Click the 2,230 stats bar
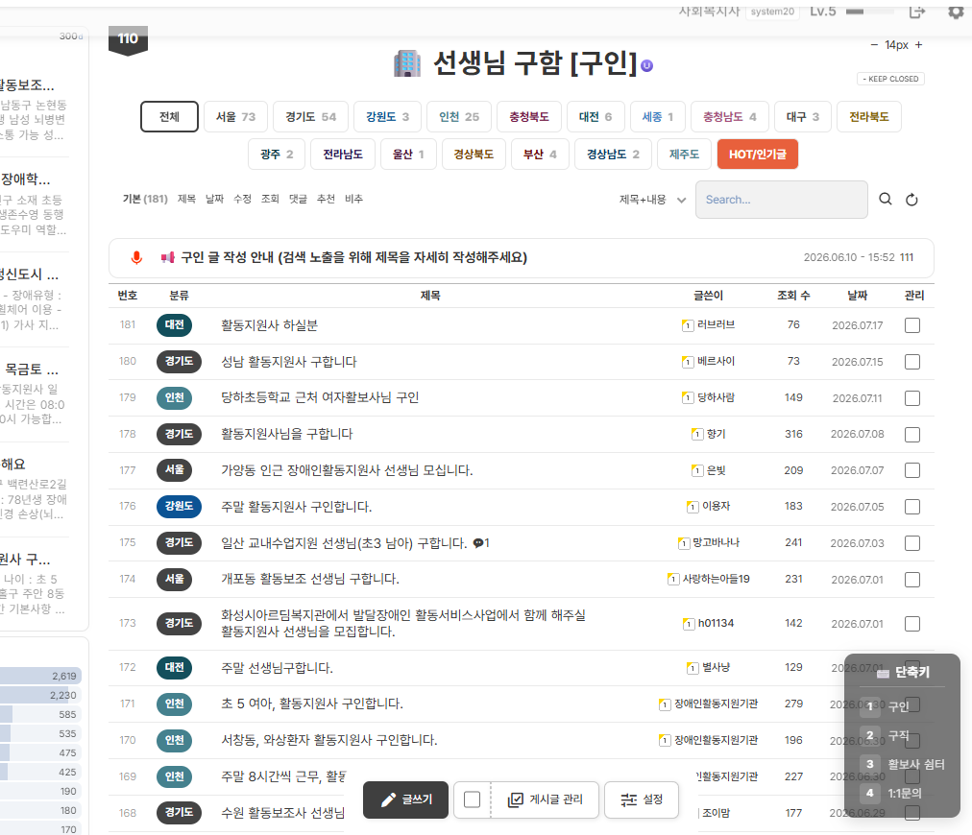This screenshot has width=972, height=835. pyautogui.click(x=41, y=695)
